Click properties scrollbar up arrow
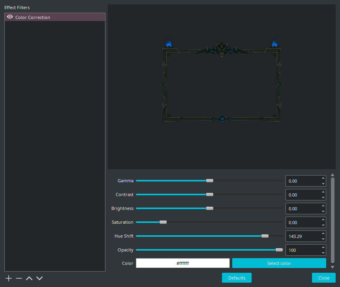 pos(332,175)
